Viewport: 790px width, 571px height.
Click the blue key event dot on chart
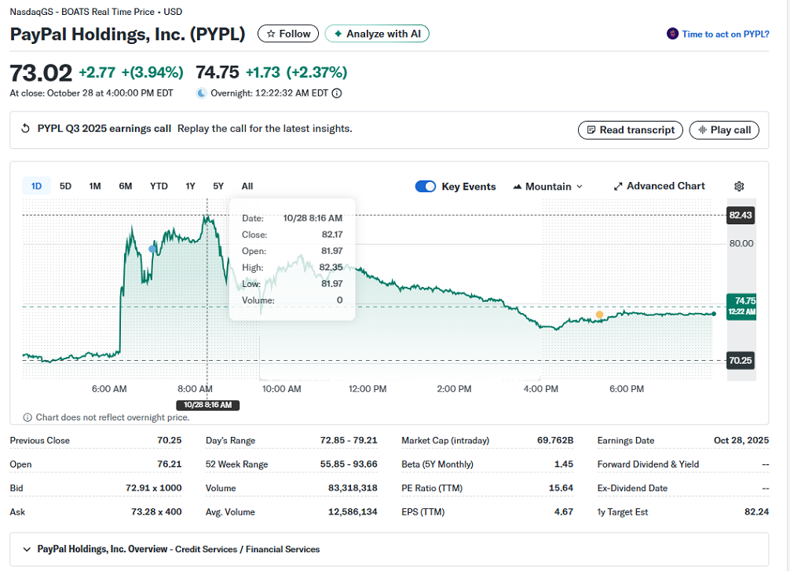(x=152, y=249)
